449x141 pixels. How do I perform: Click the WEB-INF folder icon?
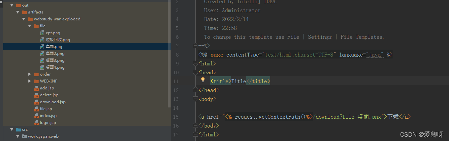[36, 81]
